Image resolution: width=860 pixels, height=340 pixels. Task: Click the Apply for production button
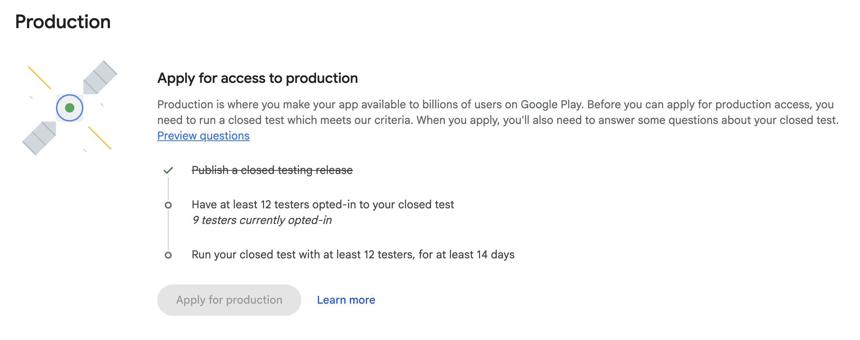[229, 300]
